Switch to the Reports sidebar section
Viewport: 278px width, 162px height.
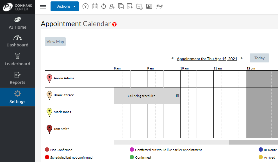pos(17,78)
